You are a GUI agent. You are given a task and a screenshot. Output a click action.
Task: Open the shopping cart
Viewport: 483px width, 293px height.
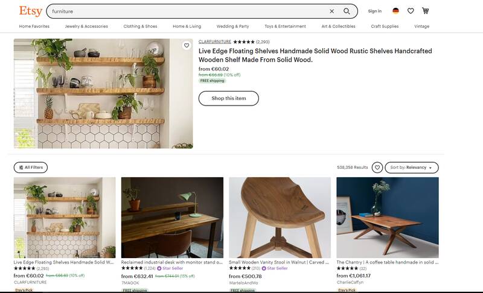pos(426,11)
